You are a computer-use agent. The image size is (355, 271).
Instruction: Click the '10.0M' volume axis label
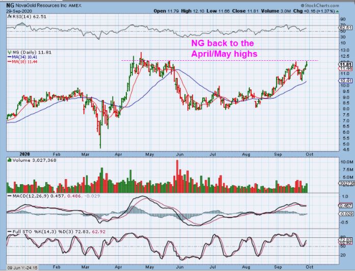[346, 162]
